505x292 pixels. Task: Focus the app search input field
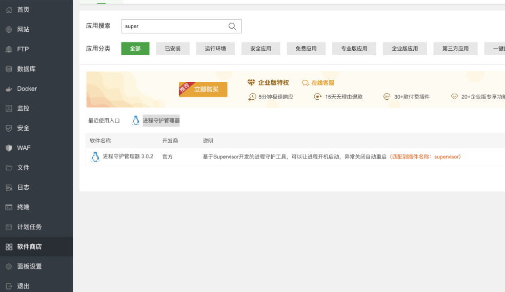(174, 26)
